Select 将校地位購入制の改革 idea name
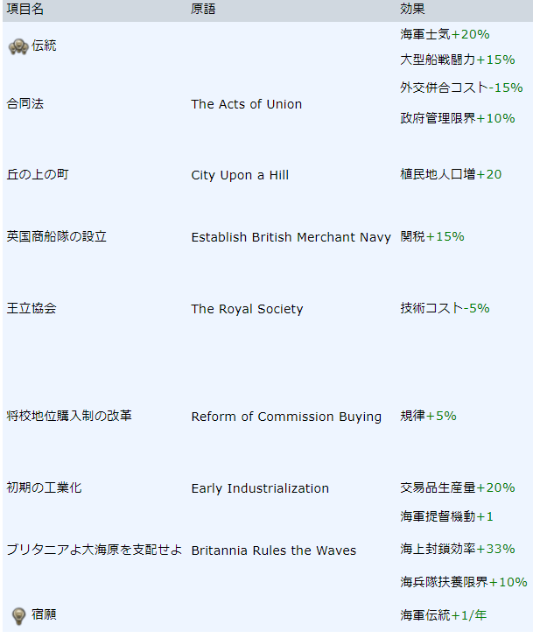 69,416
